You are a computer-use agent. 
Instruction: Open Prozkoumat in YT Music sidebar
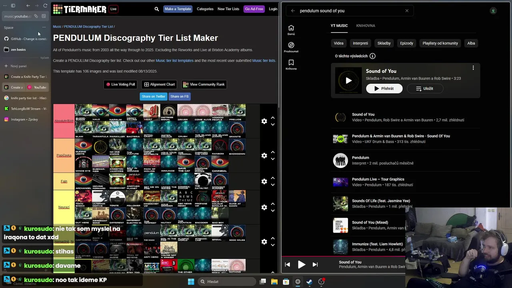[x=291, y=47]
